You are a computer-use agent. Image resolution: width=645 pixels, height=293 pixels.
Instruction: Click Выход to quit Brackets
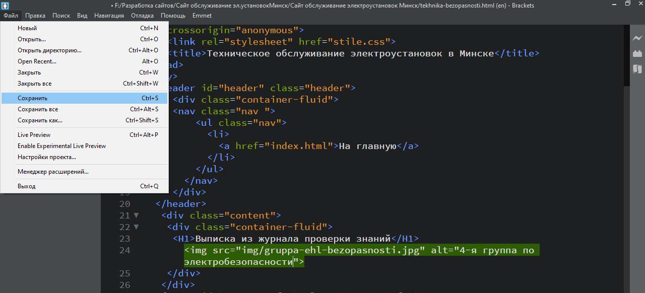click(26, 186)
